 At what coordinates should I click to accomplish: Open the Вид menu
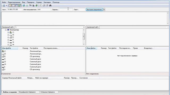[24, 2]
